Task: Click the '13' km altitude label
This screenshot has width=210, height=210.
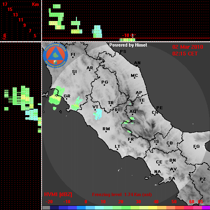Action: [x=16, y=15]
